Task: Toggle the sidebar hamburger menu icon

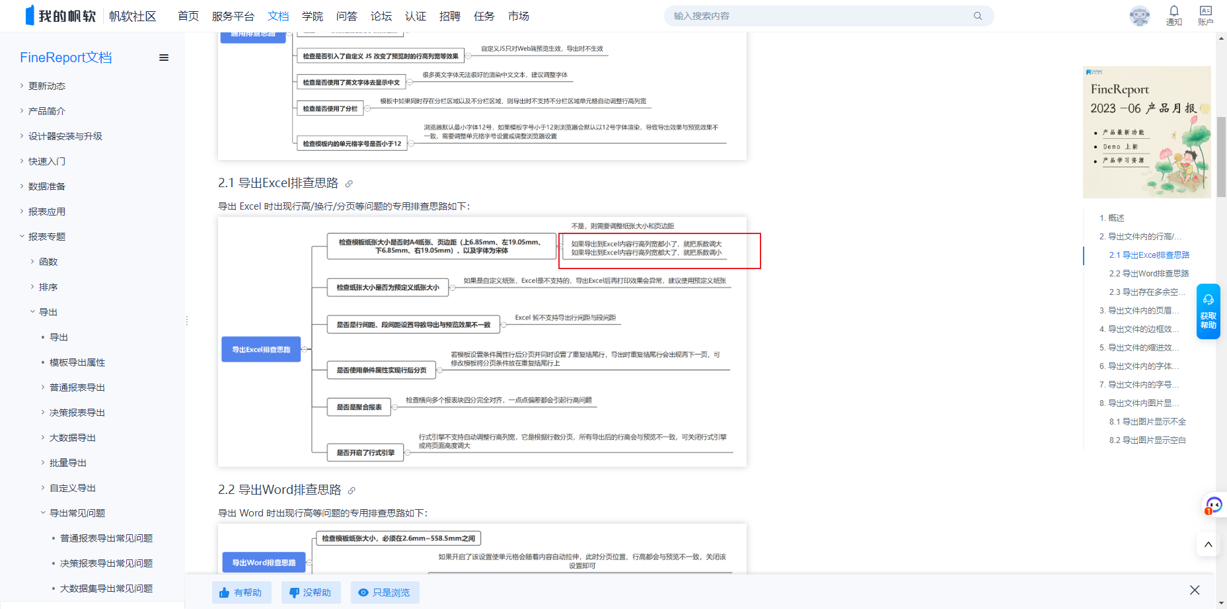Action: 164,58
